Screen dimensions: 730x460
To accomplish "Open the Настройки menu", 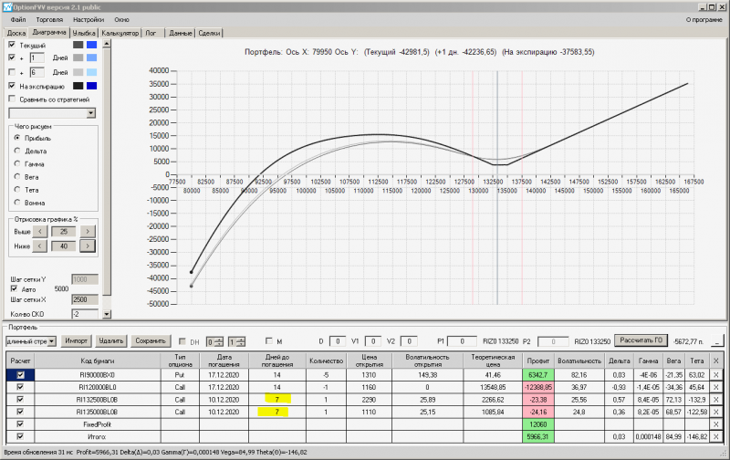I will tap(89, 19).
